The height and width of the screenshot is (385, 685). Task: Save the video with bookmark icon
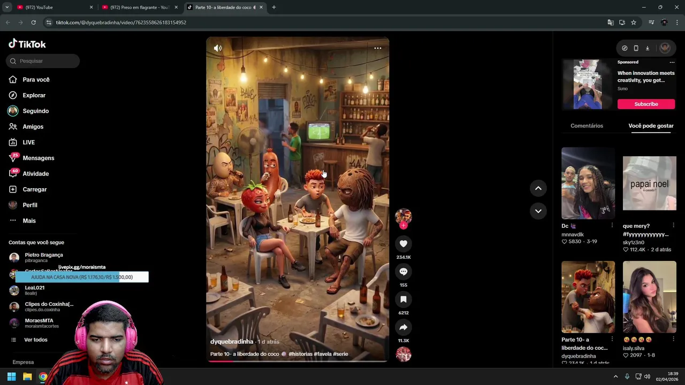404,299
